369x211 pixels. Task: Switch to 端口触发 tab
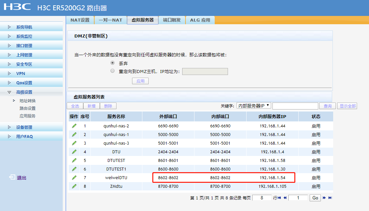tap(172, 20)
